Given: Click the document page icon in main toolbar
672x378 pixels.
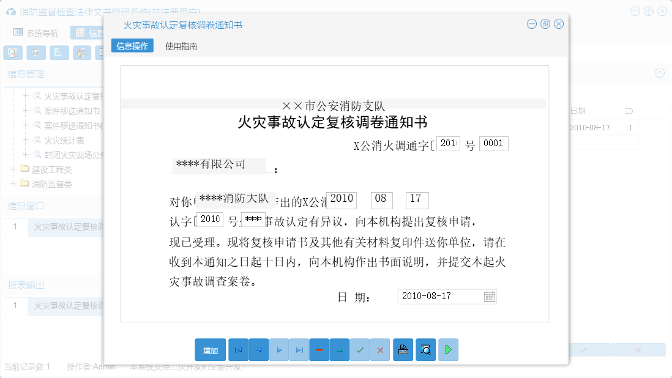Looking at the screenshot, I should point(59,53).
